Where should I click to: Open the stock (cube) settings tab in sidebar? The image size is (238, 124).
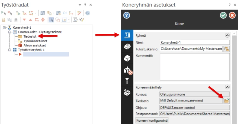tap(126, 58)
